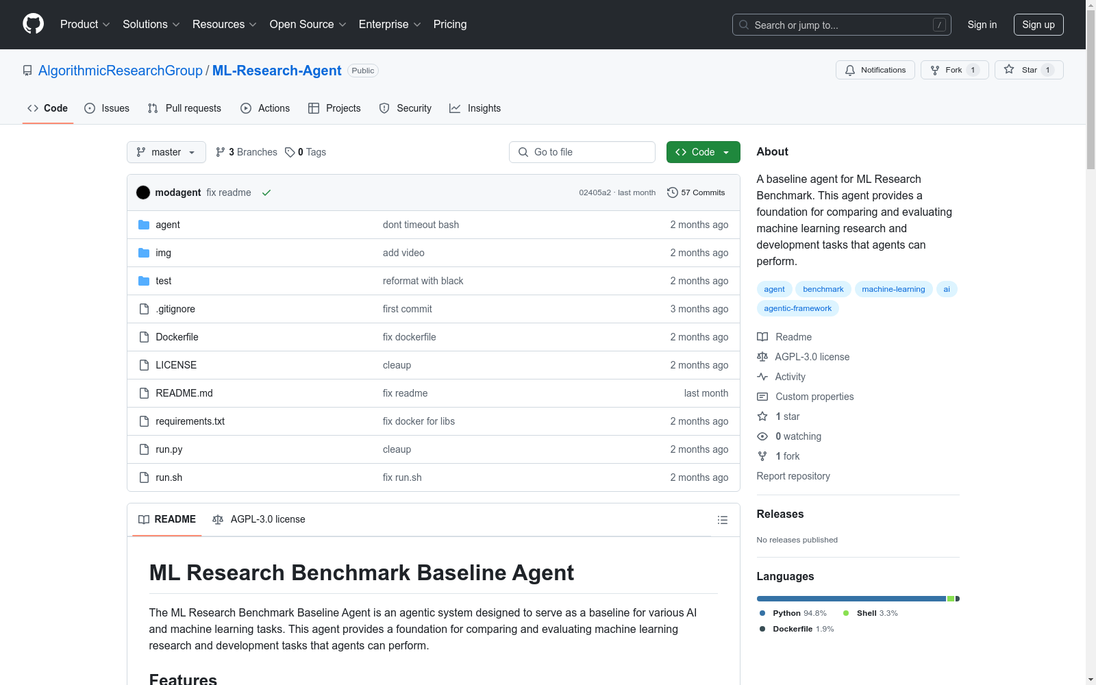The width and height of the screenshot is (1096, 685).
Task: Switch to the Projects tab
Action: (x=334, y=108)
